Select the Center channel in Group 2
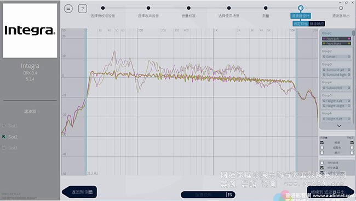The image size is (356, 201). [x=336, y=56]
